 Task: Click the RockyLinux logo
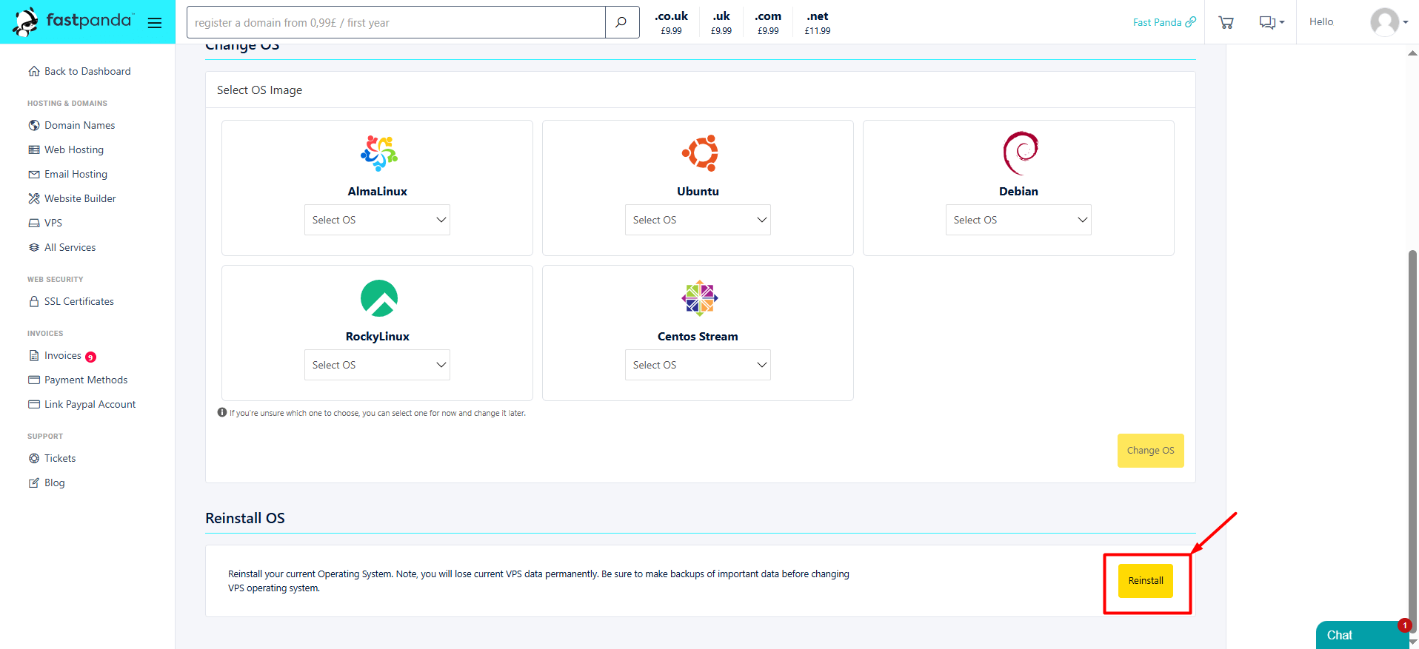pyautogui.click(x=378, y=298)
